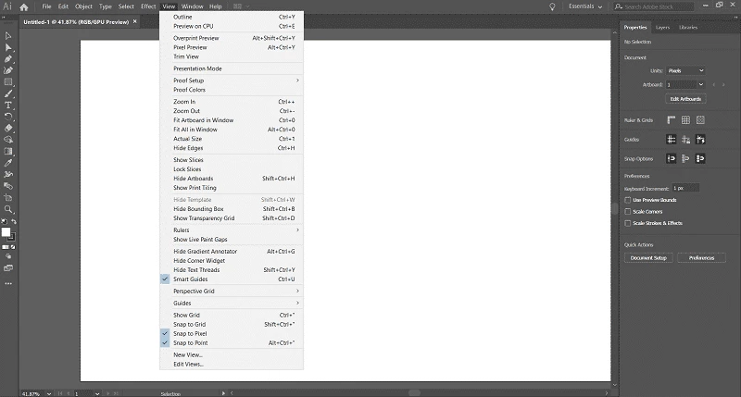
Task: Click the Home icon beside Ai logo
Action: (25, 6)
